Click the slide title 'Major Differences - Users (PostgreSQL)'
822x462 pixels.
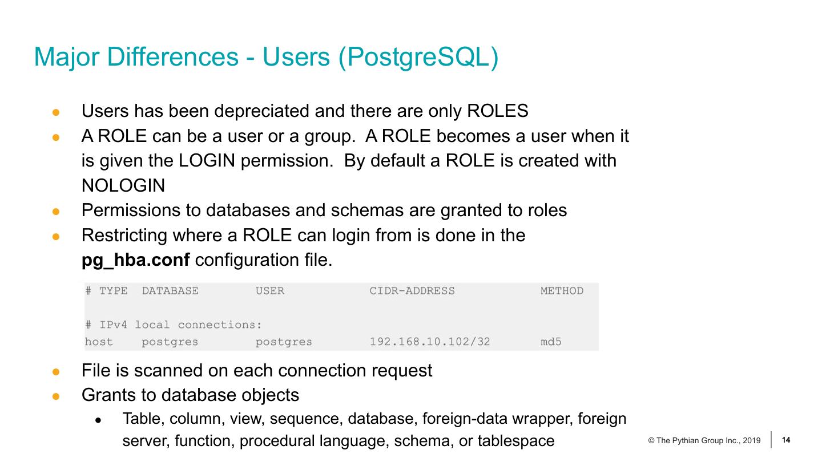(x=266, y=58)
